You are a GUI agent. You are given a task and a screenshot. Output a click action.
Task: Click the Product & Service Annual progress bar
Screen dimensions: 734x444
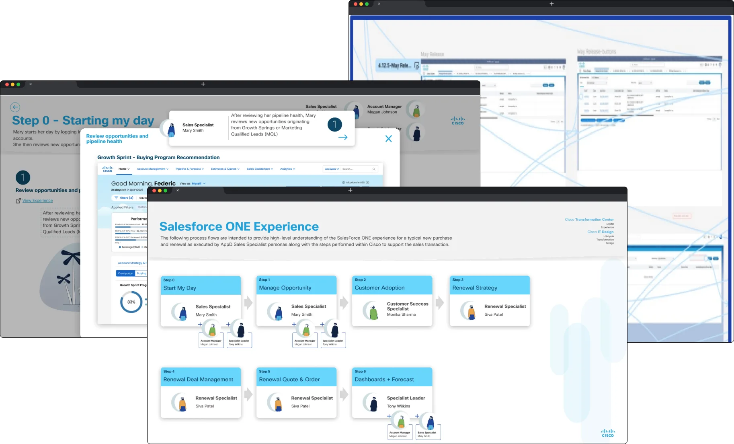click(x=131, y=227)
